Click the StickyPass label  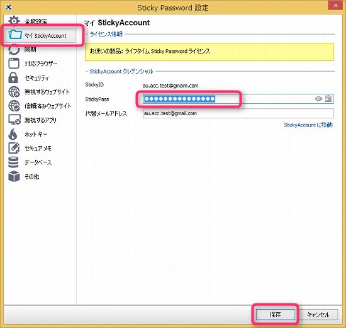pyautogui.click(x=97, y=99)
